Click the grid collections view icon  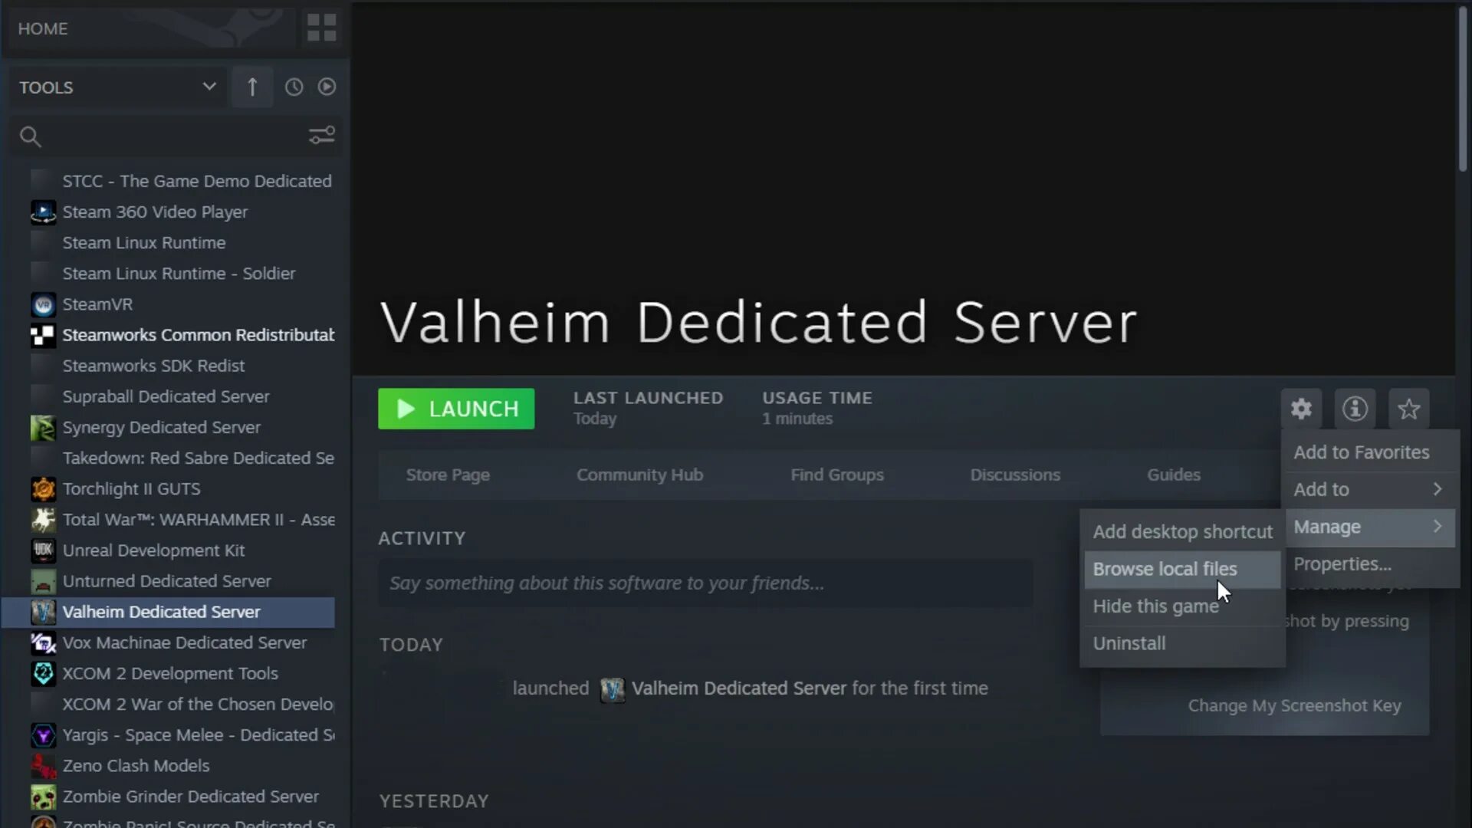[x=321, y=28]
